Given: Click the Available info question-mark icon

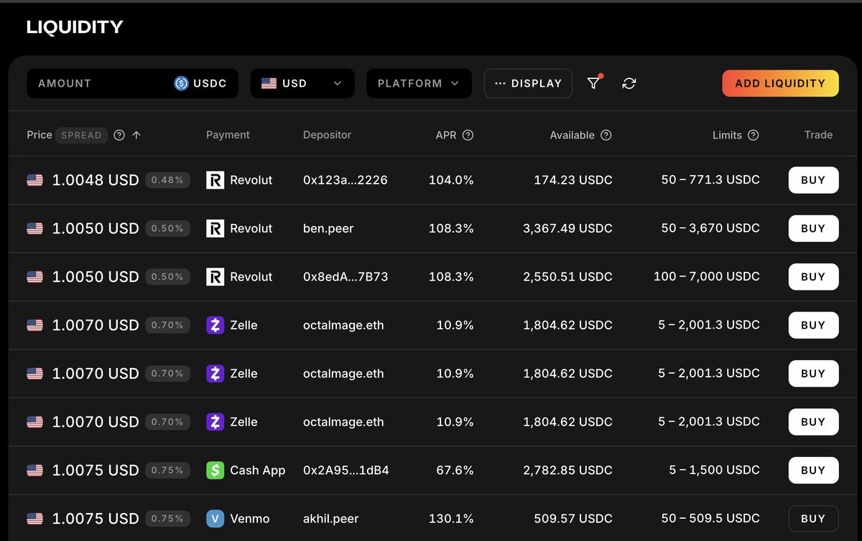Looking at the screenshot, I should pos(606,135).
